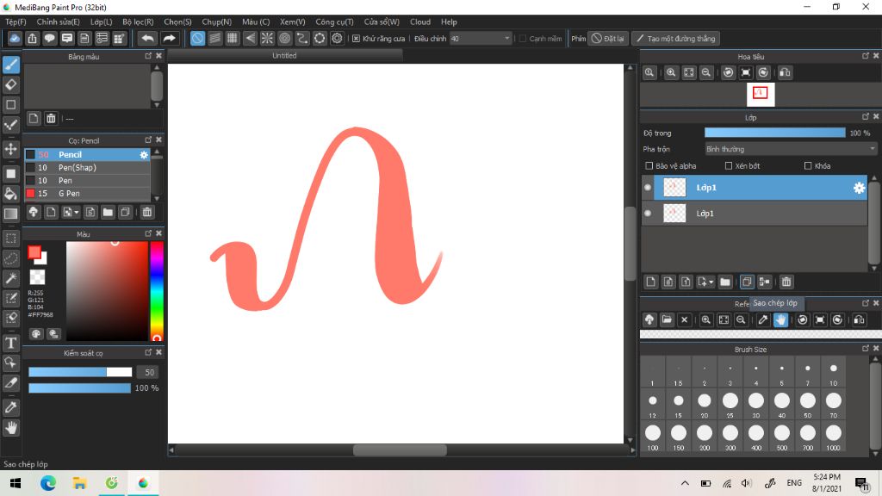The height and width of the screenshot is (496, 882).
Task: Select the Brush tool in left toolbar
Action: [10, 65]
